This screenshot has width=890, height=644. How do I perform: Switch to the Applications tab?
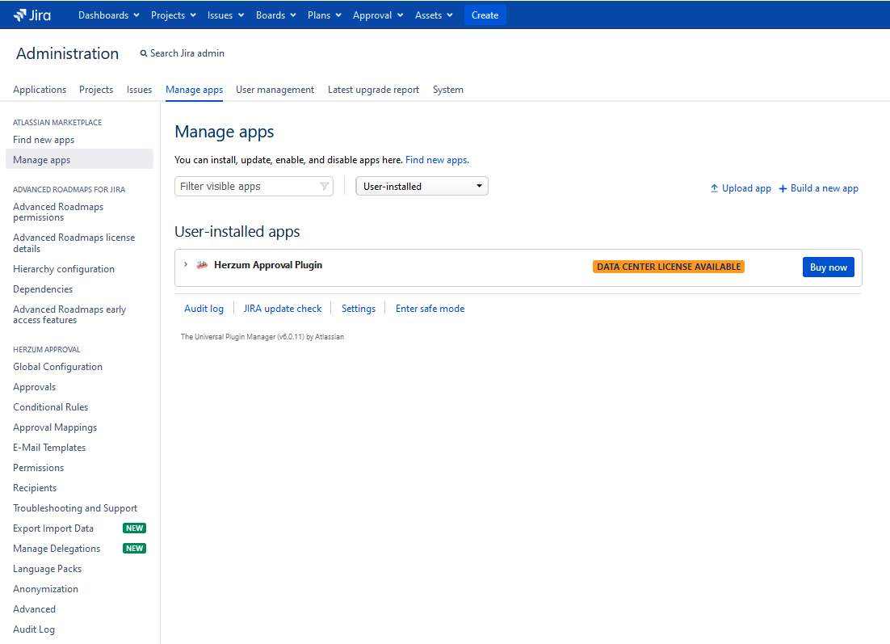pyautogui.click(x=40, y=90)
